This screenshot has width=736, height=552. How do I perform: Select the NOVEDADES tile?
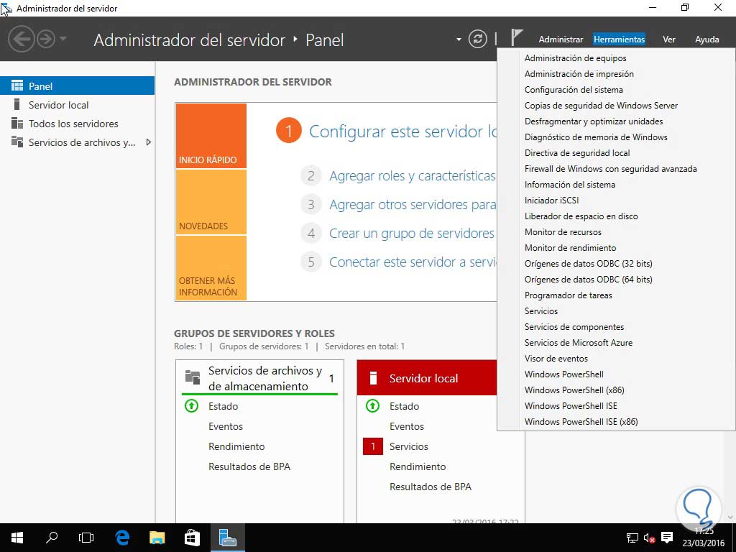pos(211,202)
